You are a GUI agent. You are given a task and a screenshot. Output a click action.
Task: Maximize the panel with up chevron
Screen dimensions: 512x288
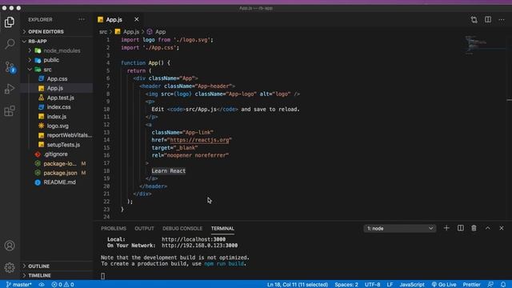[487, 228]
